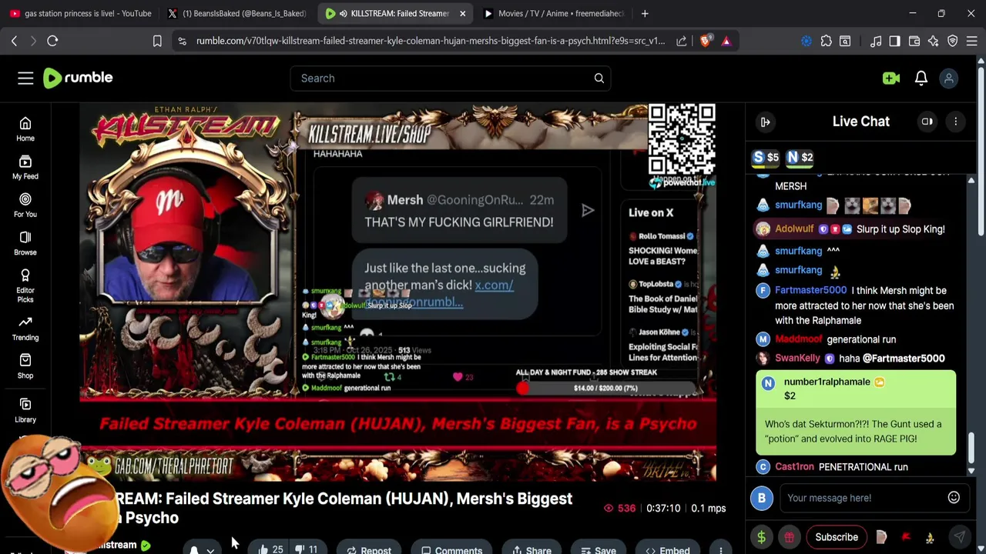Like the video thumbs up

(270, 549)
